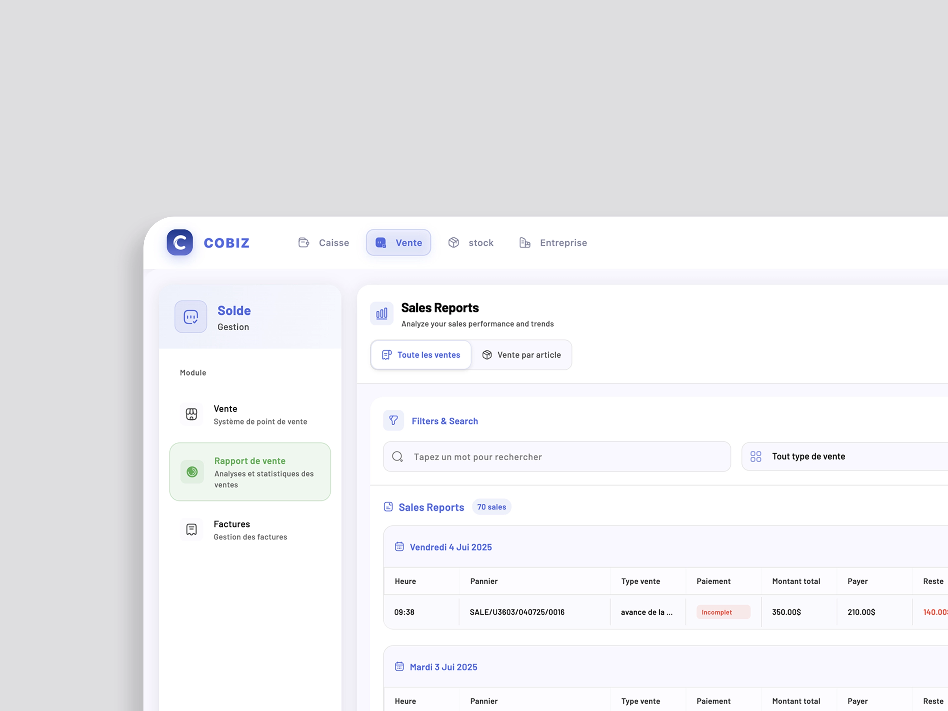Click Montant total header under Mardi 3 Jui
This screenshot has width=948, height=711.
[796, 701]
